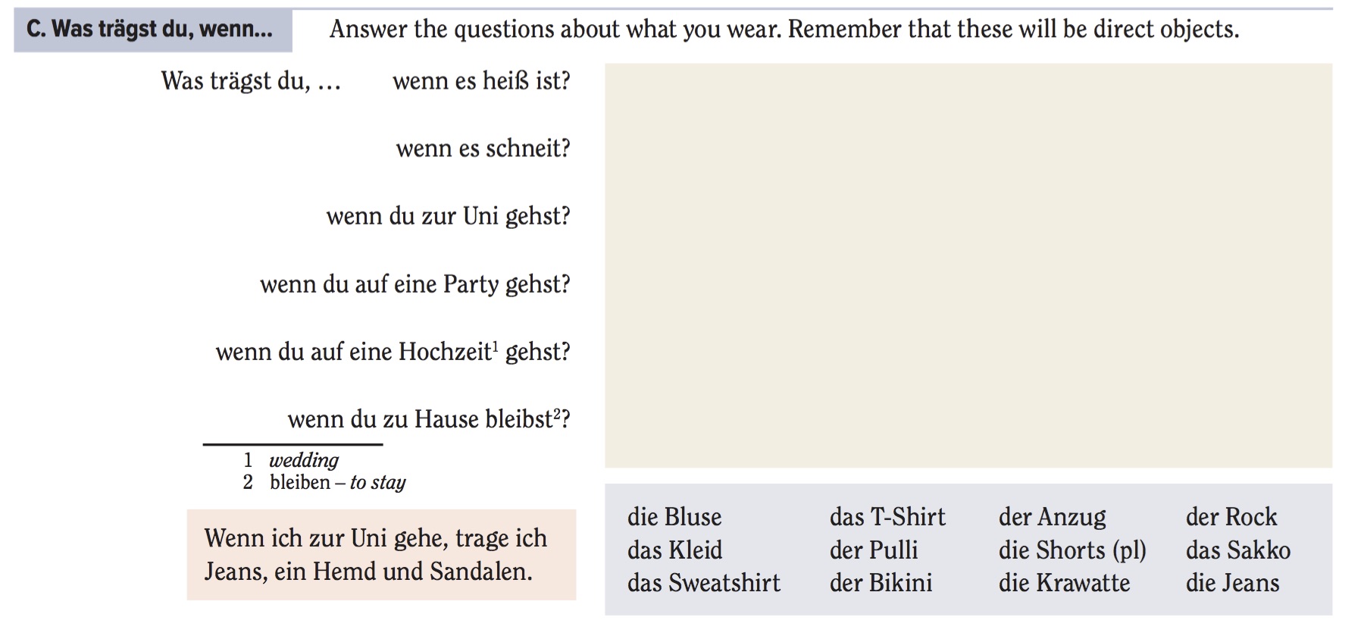Select the word 'der Pulli'
This screenshot has height=636, width=1364.
pyautogui.click(x=873, y=550)
